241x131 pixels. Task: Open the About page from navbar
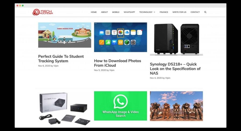pyautogui.click(x=104, y=12)
